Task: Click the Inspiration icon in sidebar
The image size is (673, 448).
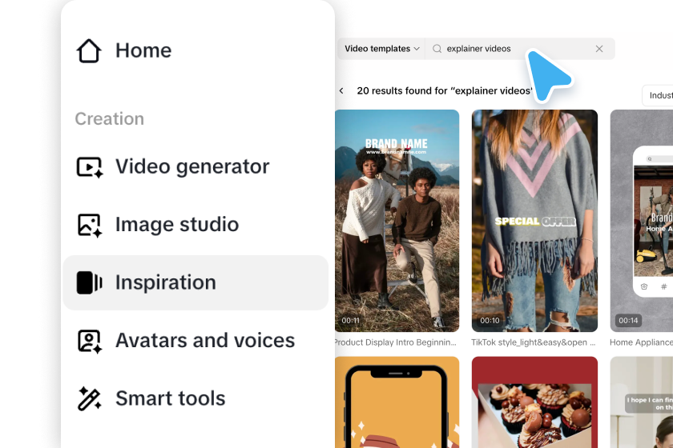Action: (89, 282)
